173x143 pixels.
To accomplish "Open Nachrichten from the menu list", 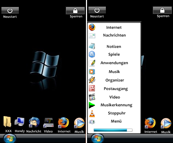I will tap(114, 35).
